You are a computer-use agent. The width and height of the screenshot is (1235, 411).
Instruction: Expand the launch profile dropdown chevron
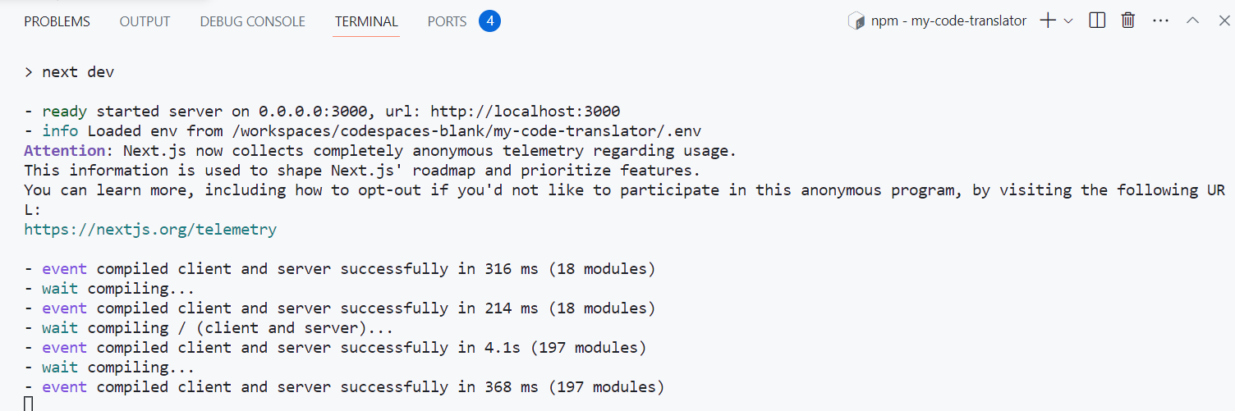click(x=1068, y=21)
